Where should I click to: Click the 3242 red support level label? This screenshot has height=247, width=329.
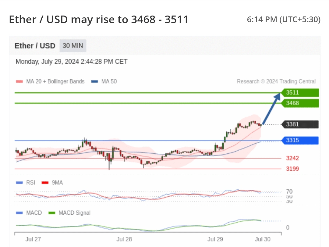pyautogui.click(x=292, y=158)
